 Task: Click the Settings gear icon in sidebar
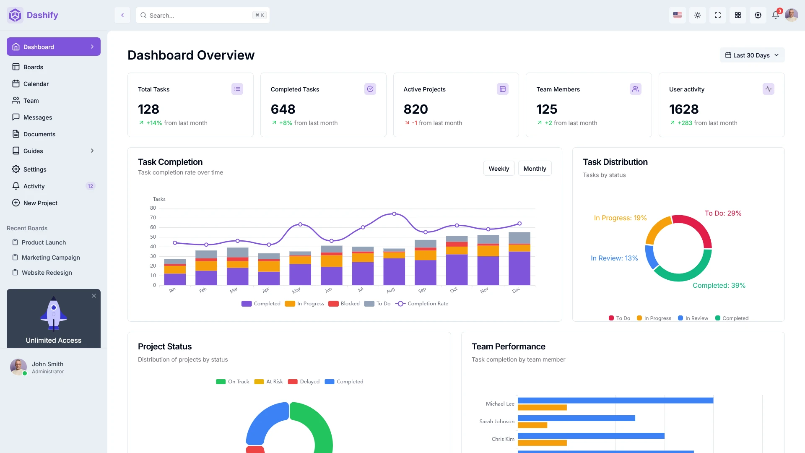click(x=16, y=169)
